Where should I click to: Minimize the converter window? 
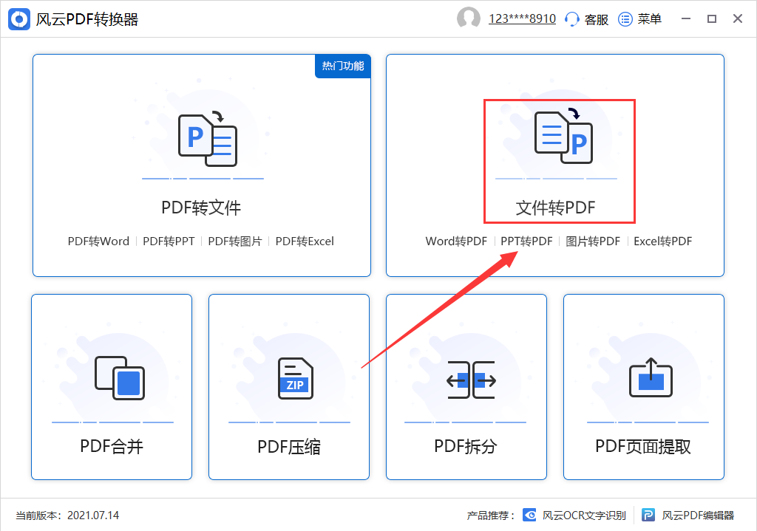686,18
